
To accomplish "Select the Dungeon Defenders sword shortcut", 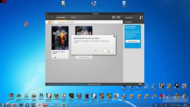I will point(154,87).
